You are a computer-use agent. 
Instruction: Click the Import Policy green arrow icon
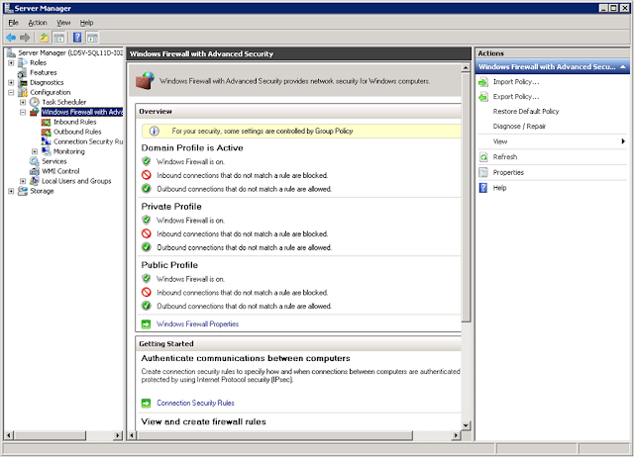tap(483, 82)
